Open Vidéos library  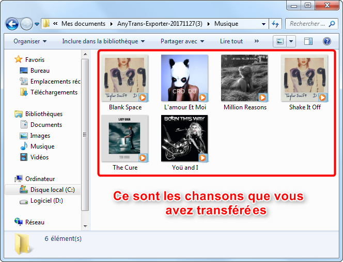click(39, 157)
